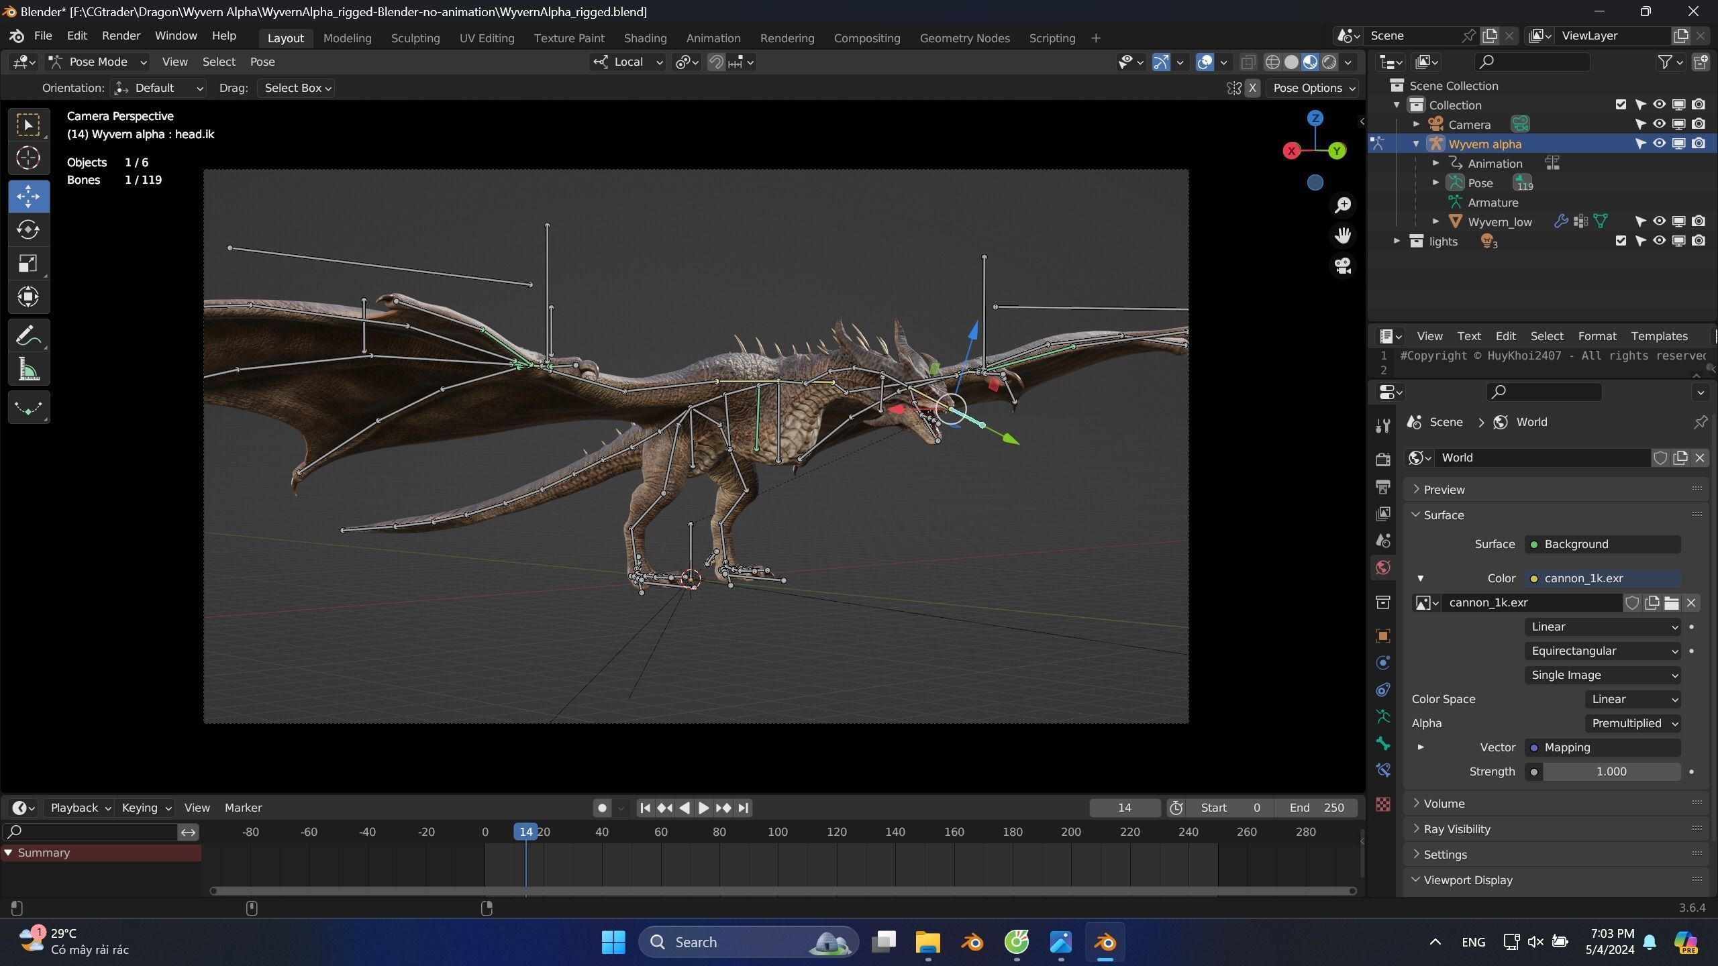
Task: Uncheck the lights collection exclude checkbox
Action: [x=1621, y=241]
